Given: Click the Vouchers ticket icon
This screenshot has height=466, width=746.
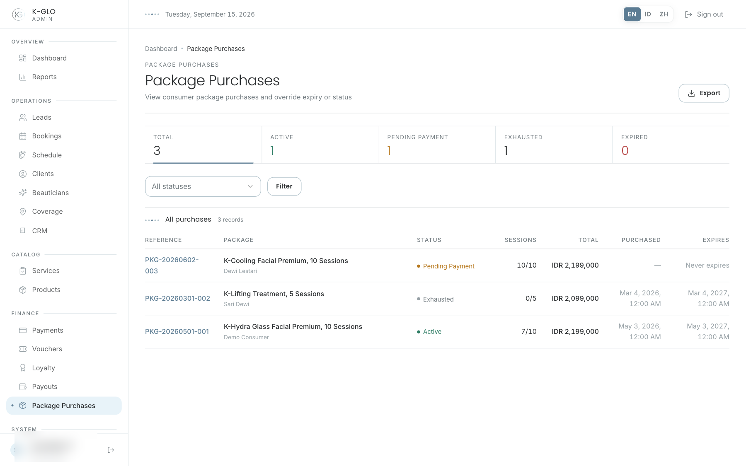Looking at the screenshot, I should (x=23, y=349).
